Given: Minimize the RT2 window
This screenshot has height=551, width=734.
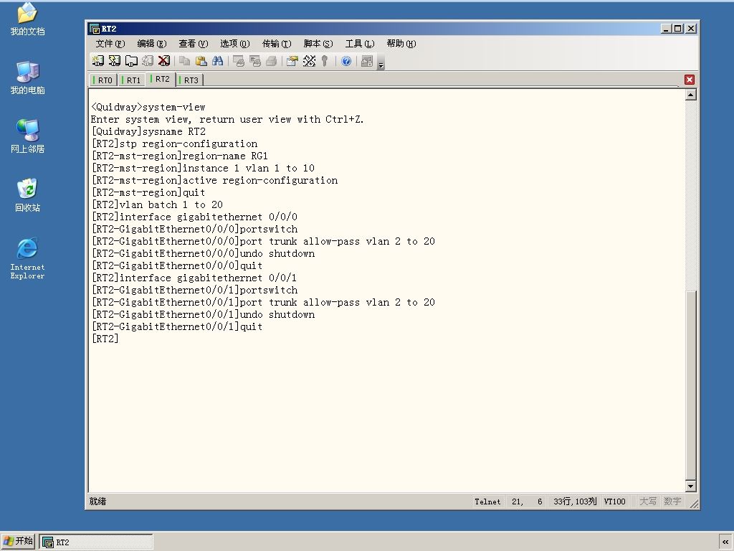Looking at the screenshot, I should 666,29.
